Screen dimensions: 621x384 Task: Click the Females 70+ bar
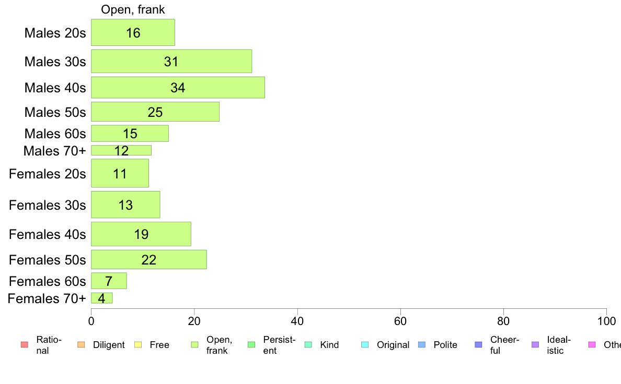tap(102, 298)
